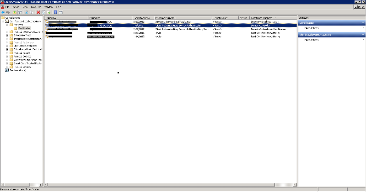Image resolution: width=366 pixels, height=192 pixels.
Task: Sort by the Certificate Template column header
Action: (x=273, y=18)
